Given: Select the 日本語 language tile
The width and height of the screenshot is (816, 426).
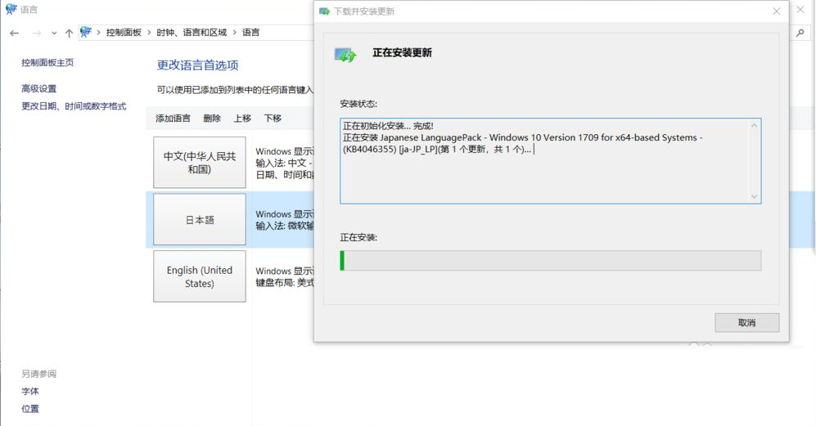Looking at the screenshot, I should tap(200, 220).
